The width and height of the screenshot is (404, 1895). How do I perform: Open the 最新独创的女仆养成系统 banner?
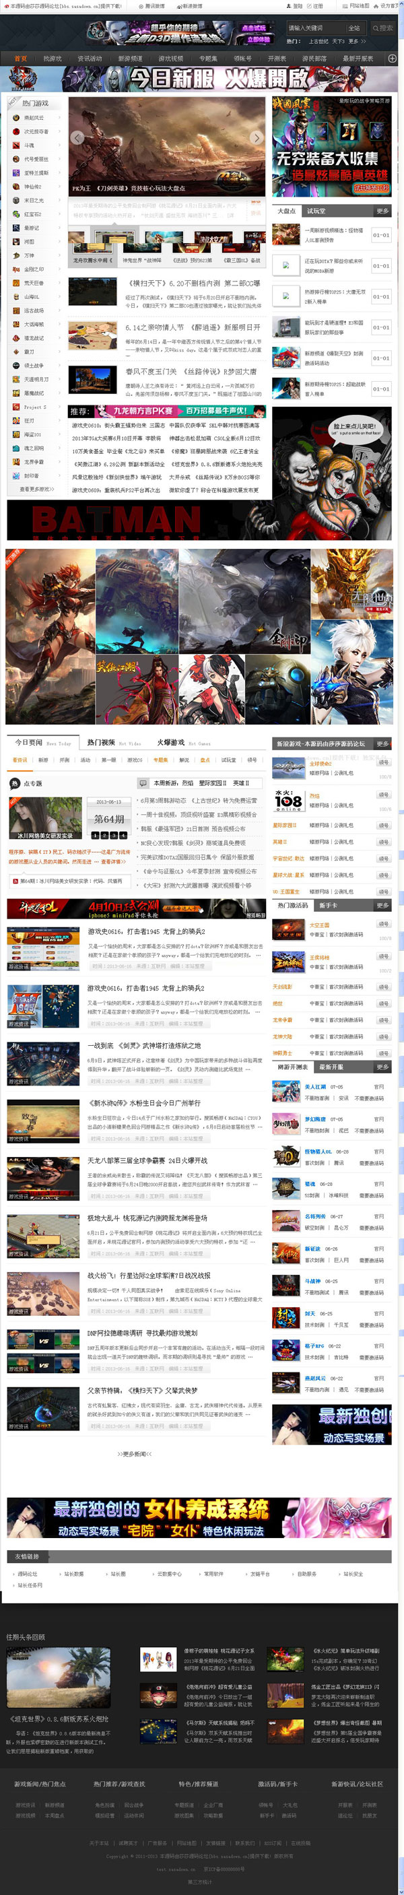[x=199, y=1518]
